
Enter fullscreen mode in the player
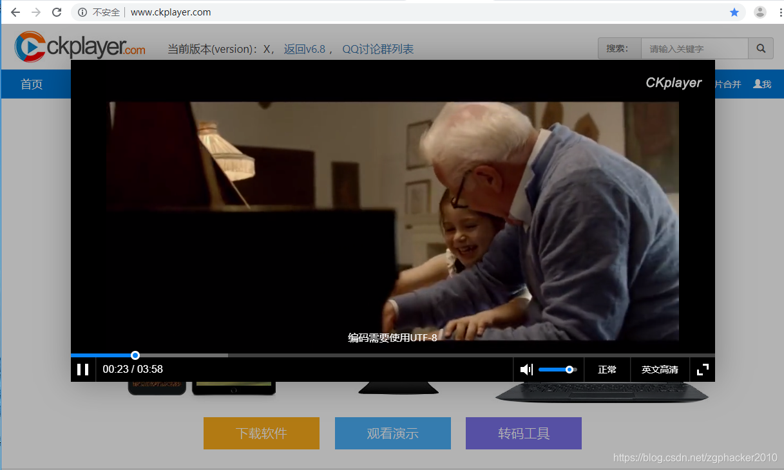pyautogui.click(x=703, y=370)
